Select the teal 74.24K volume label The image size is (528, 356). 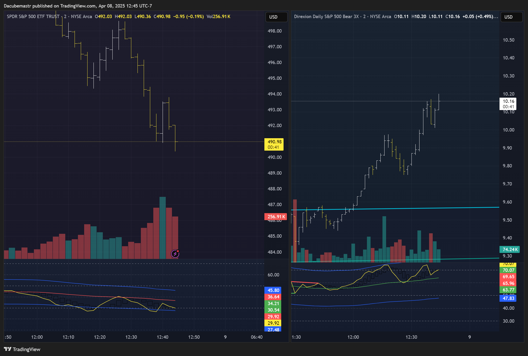point(510,250)
